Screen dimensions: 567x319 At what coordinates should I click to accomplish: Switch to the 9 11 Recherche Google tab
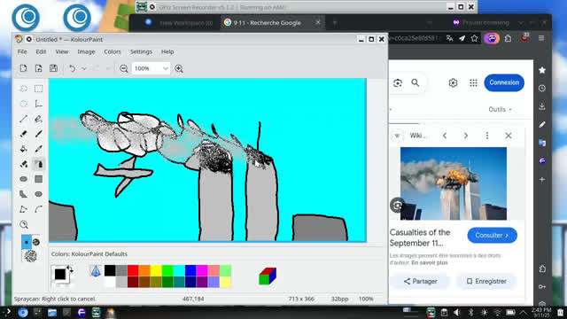pyautogui.click(x=272, y=23)
